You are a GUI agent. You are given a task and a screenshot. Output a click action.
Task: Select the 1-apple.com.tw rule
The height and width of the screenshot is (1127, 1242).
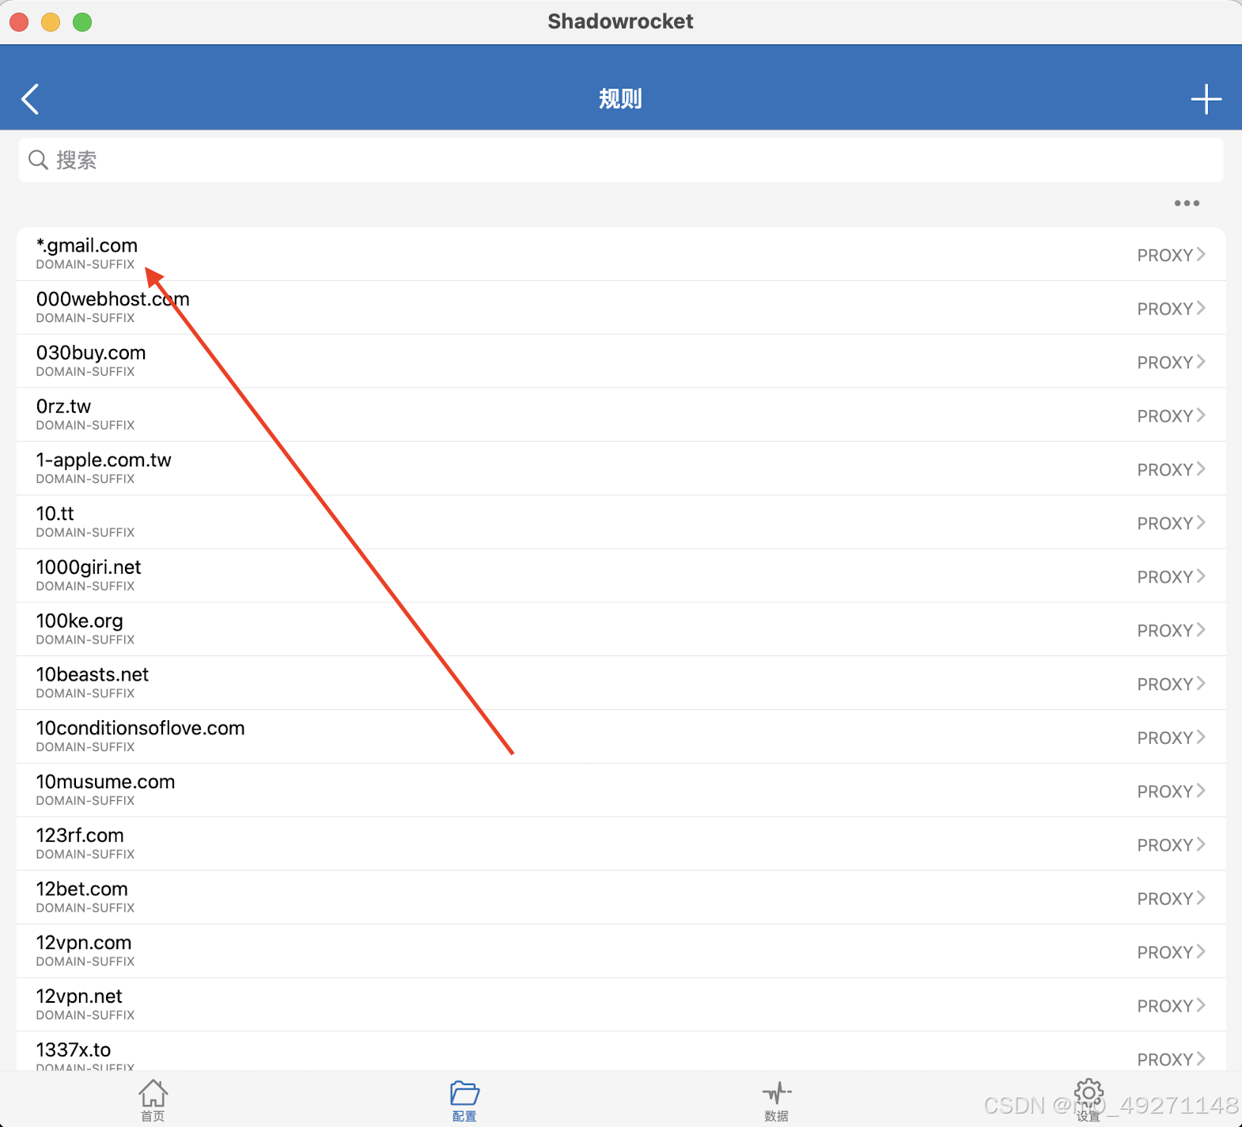pos(621,469)
